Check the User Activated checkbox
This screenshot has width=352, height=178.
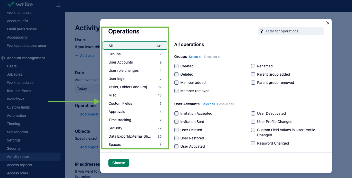click(176, 146)
